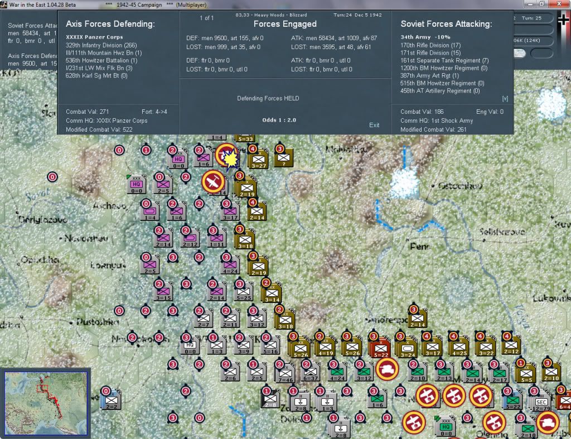Select the Soviet 3=22 infantry counter
The width and height of the screenshot is (571, 439).
486,346
